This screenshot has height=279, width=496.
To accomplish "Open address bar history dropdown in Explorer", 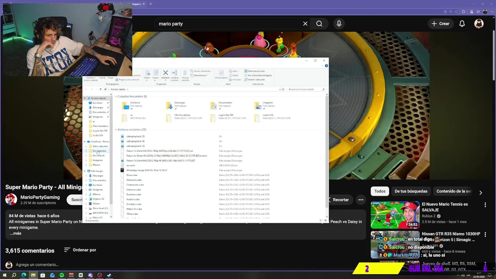I will 280,89.
